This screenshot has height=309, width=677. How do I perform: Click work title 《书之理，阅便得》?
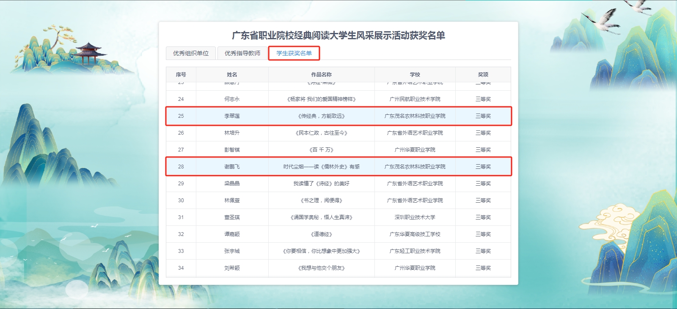coord(321,201)
